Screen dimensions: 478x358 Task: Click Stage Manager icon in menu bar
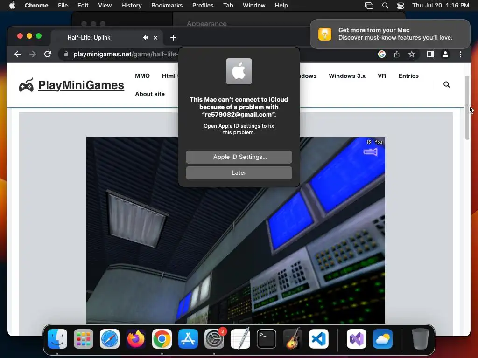[369, 6]
